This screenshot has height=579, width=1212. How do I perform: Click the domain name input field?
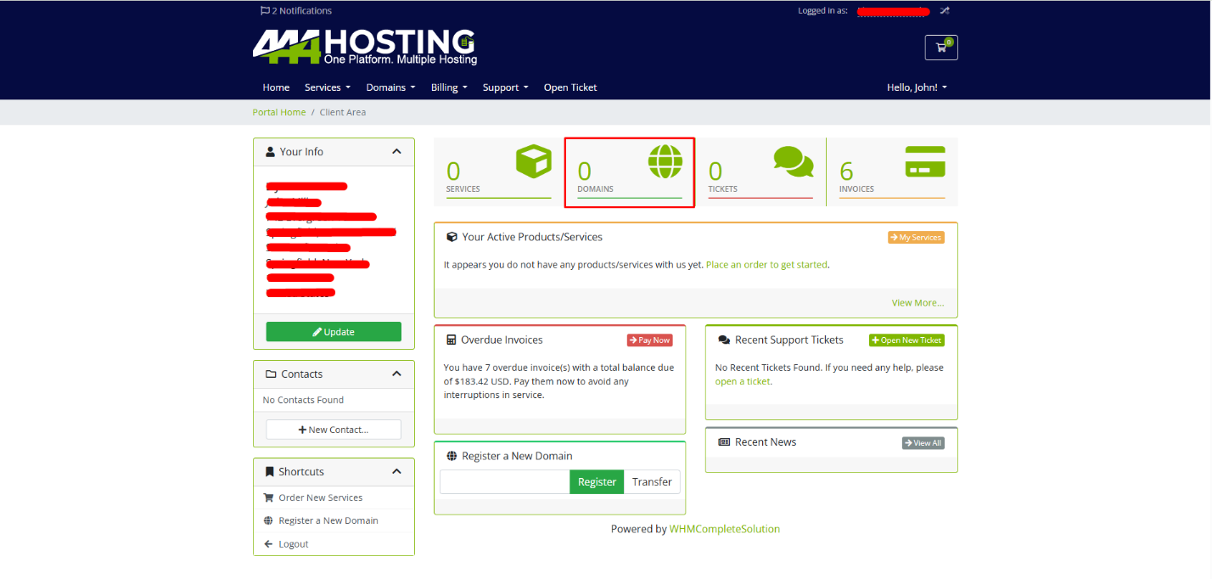pyautogui.click(x=504, y=482)
